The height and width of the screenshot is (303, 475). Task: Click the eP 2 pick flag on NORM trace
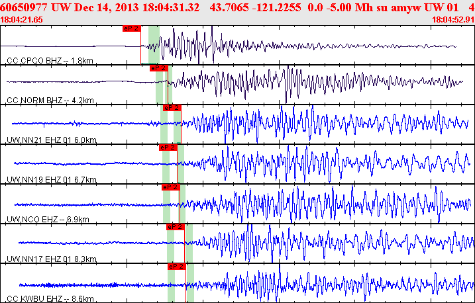tap(159, 68)
